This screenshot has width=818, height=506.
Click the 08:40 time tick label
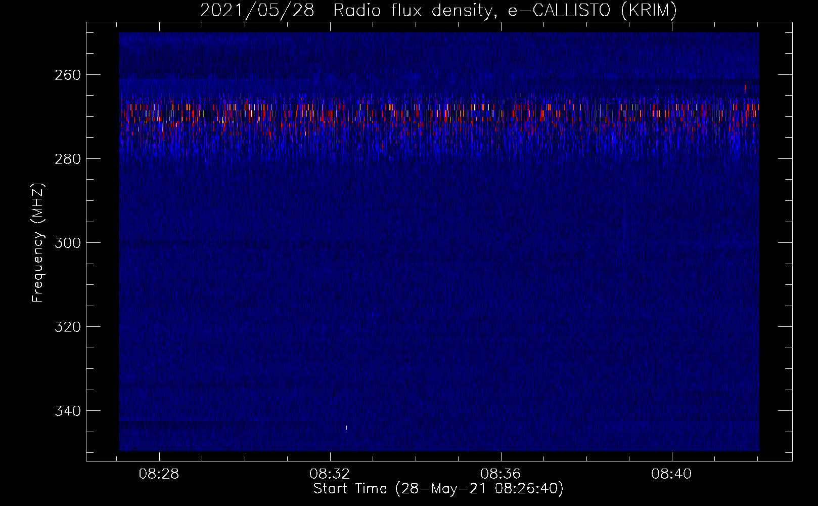tap(671, 474)
